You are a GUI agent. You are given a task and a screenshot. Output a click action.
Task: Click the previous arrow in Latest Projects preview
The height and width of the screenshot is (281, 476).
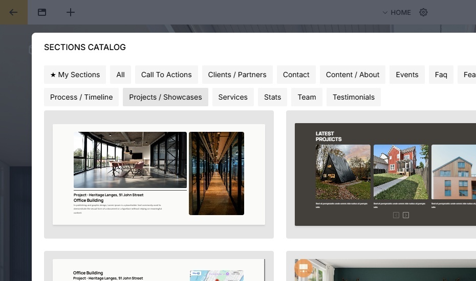396,215
